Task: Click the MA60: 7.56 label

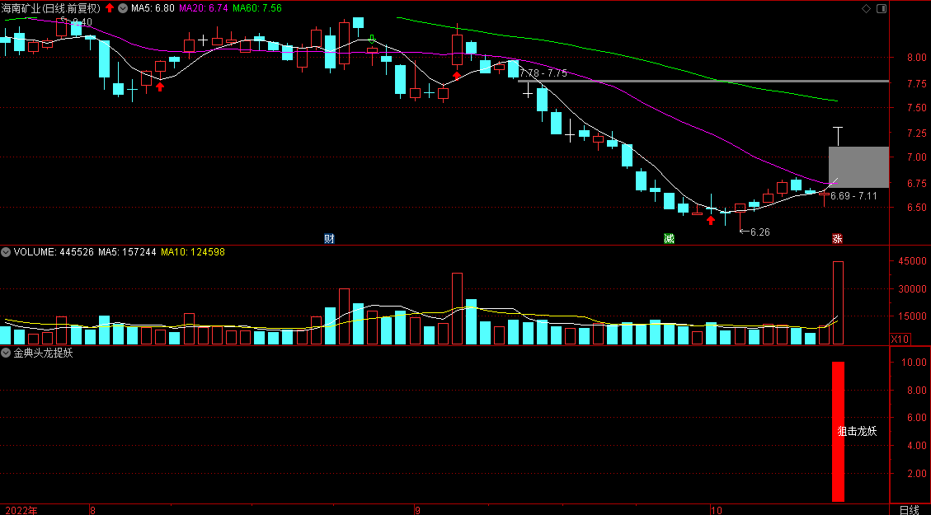Action: pos(257,8)
